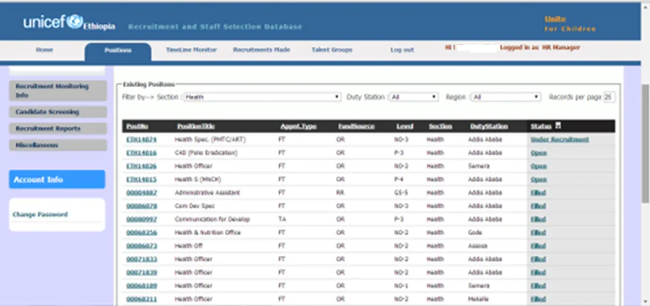Open the Region filter dropdown
The image size is (650, 306).
coord(506,97)
